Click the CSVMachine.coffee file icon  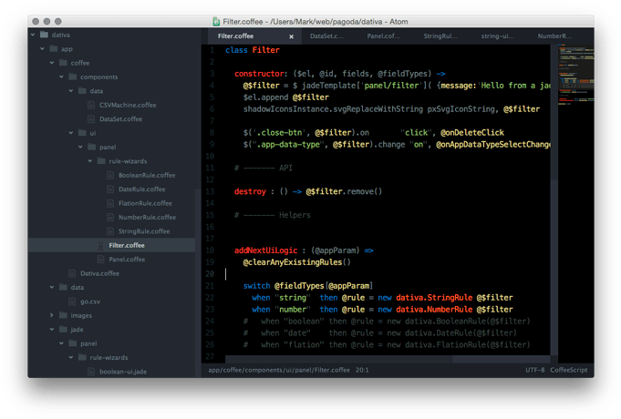[91, 106]
